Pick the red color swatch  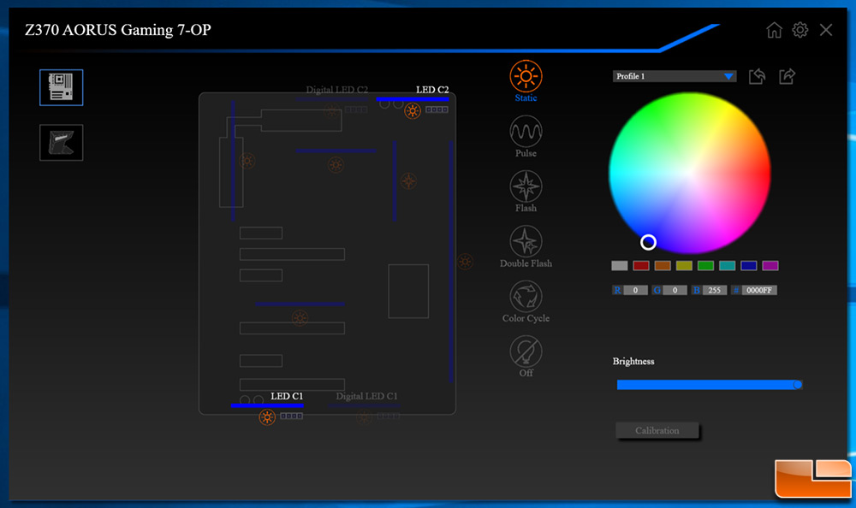(641, 266)
